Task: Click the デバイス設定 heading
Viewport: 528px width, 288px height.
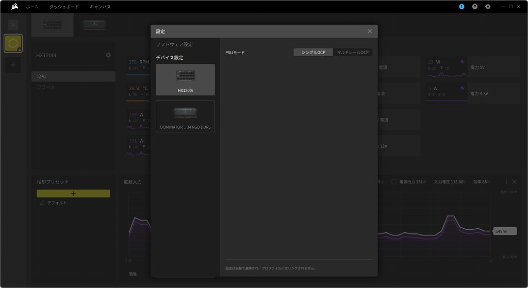Action: [x=169, y=58]
